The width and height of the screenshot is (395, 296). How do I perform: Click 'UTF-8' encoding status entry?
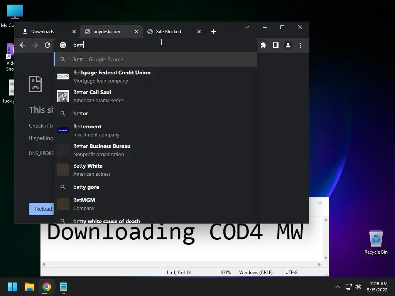pyautogui.click(x=291, y=272)
